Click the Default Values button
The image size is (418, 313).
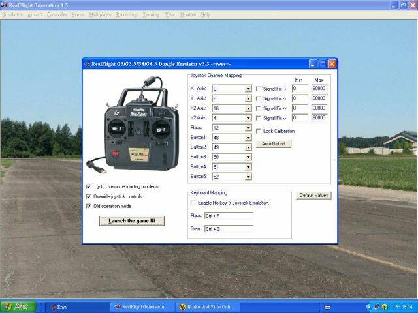pos(313,195)
